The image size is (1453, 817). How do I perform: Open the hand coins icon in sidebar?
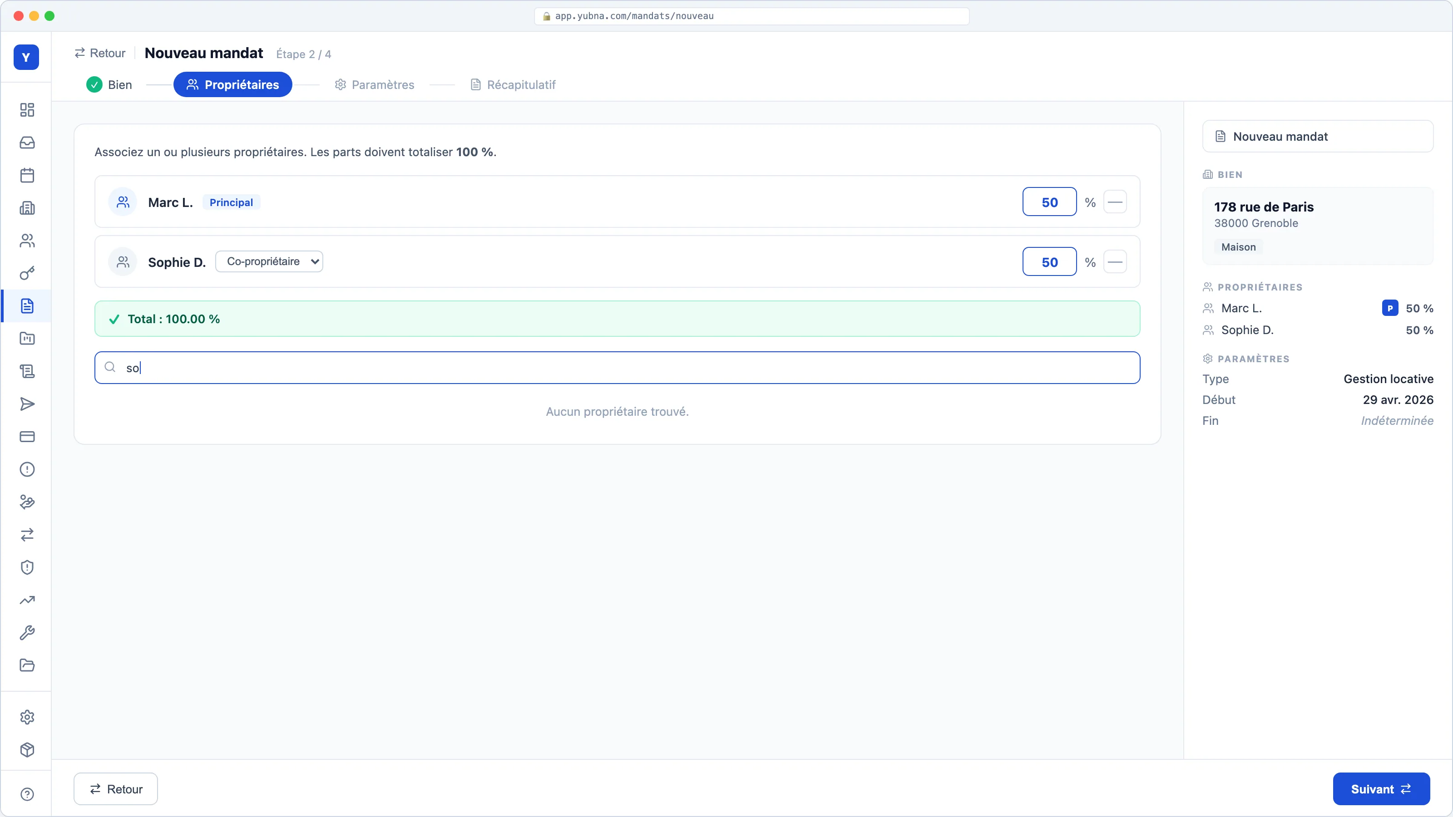pyautogui.click(x=27, y=502)
